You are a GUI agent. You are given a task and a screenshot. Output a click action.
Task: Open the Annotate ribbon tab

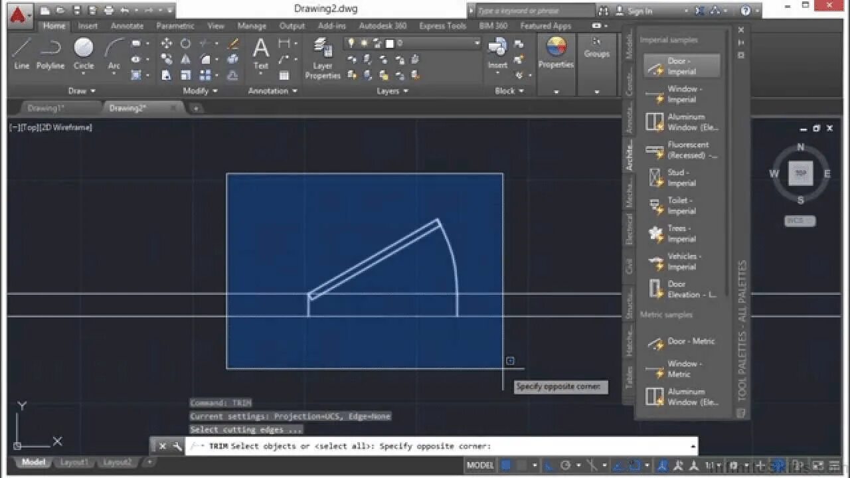click(x=127, y=26)
